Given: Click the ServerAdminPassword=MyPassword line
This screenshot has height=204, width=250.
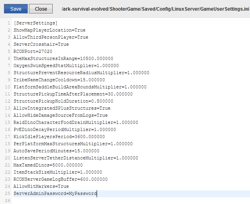Looking at the screenshot, I should click(x=55, y=193).
